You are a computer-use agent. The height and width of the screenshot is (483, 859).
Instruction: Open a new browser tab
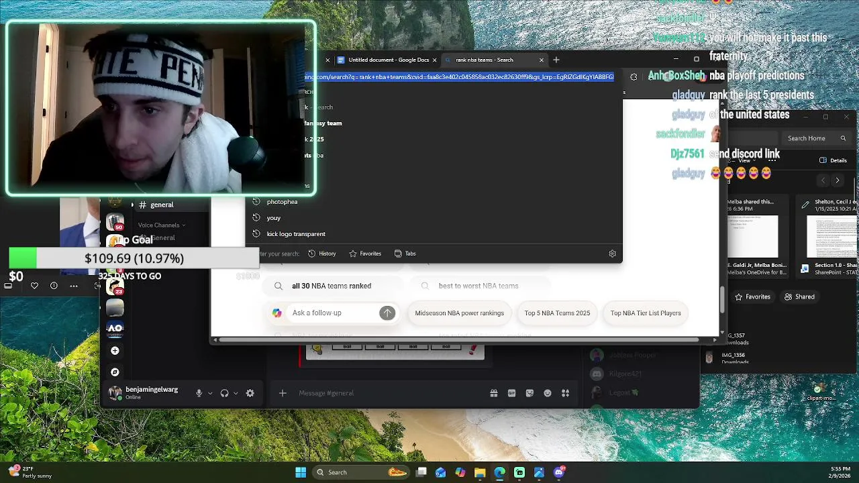point(556,60)
